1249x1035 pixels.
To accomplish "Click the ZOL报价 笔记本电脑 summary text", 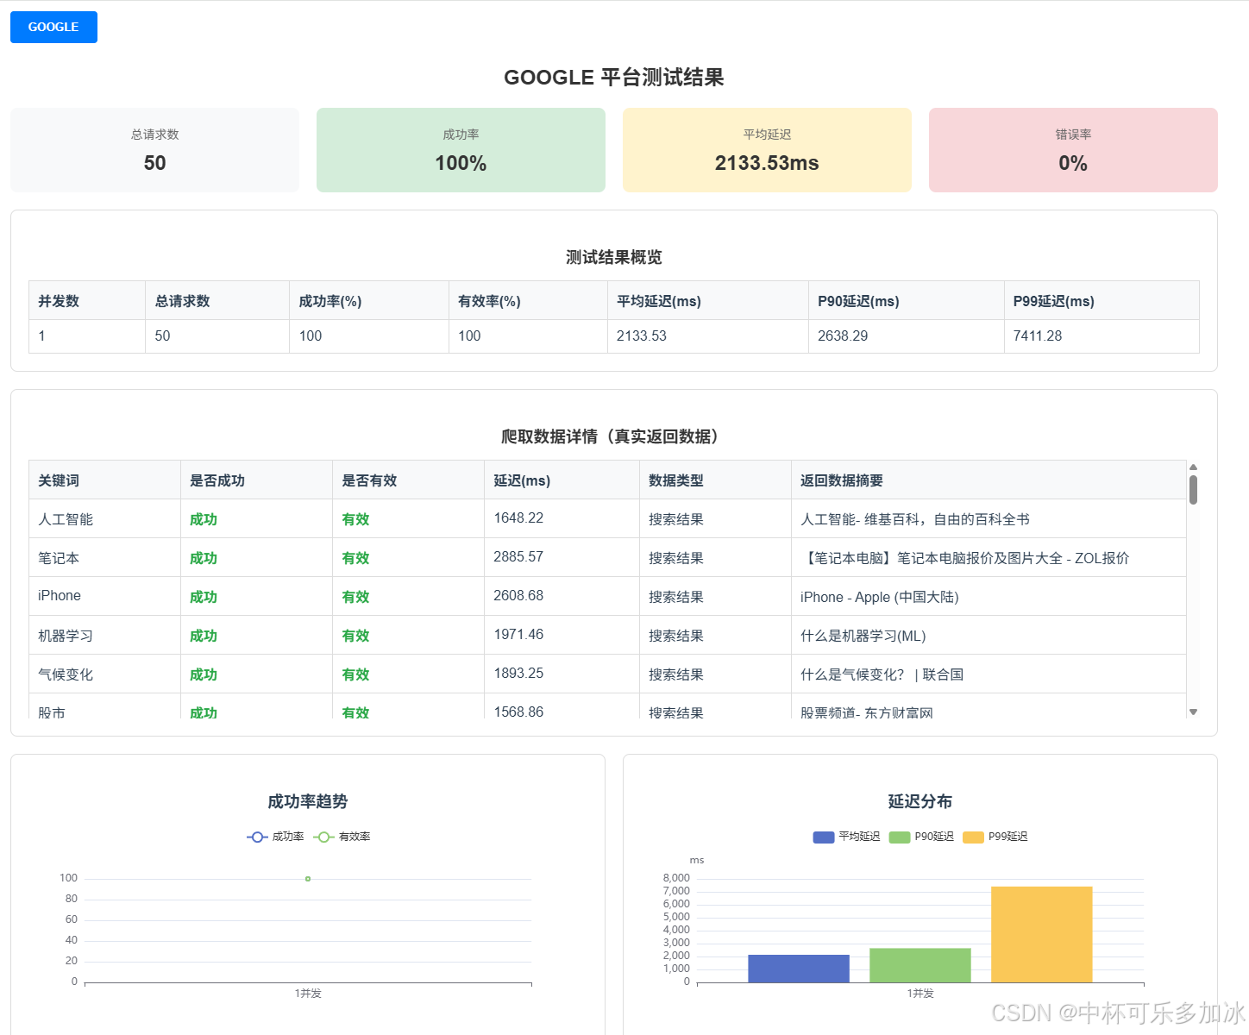I will (x=965, y=558).
